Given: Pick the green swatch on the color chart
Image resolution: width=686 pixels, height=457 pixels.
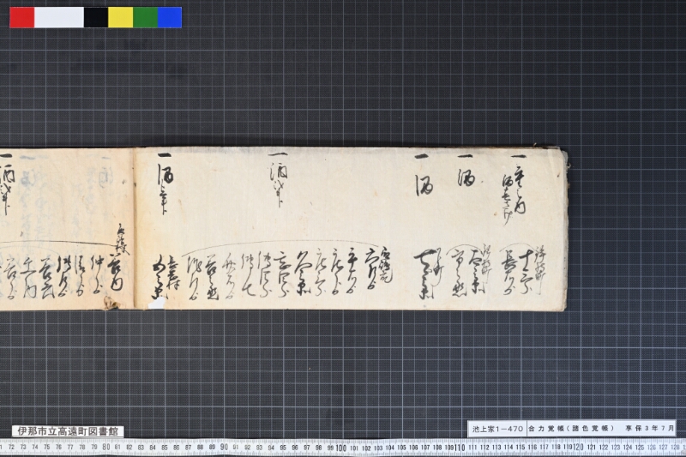Looking at the screenshot, I should pyautogui.click(x=145, y=17).
